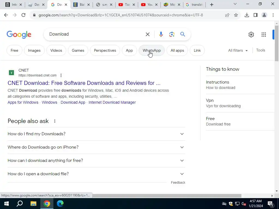279x209 pixels.
Task: Expand 'How do I find my Downloads?'
Action: tap(96, 134)
